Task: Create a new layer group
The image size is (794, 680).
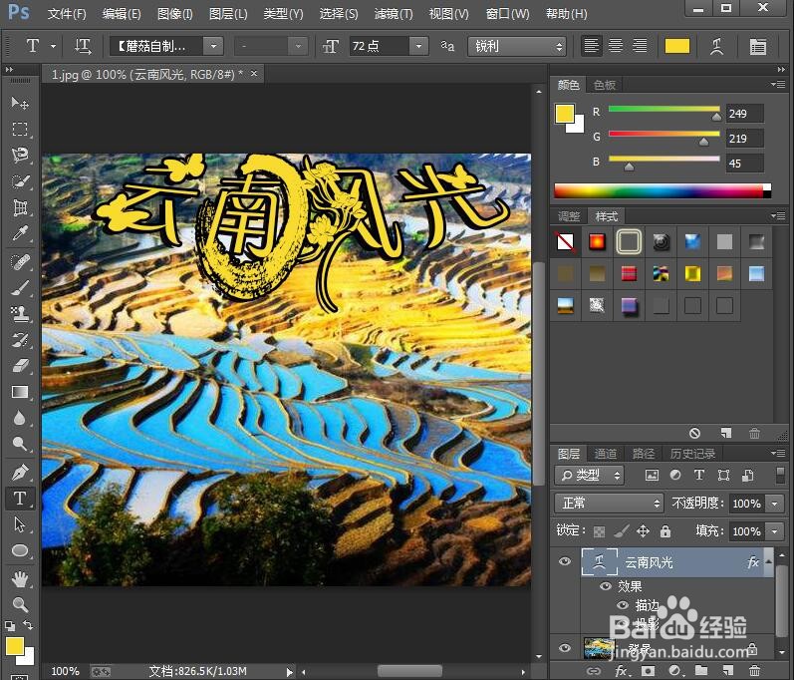Action: click(x=700, y=671)
